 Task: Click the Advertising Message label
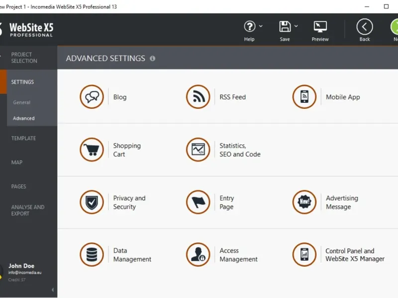(342, 203)
